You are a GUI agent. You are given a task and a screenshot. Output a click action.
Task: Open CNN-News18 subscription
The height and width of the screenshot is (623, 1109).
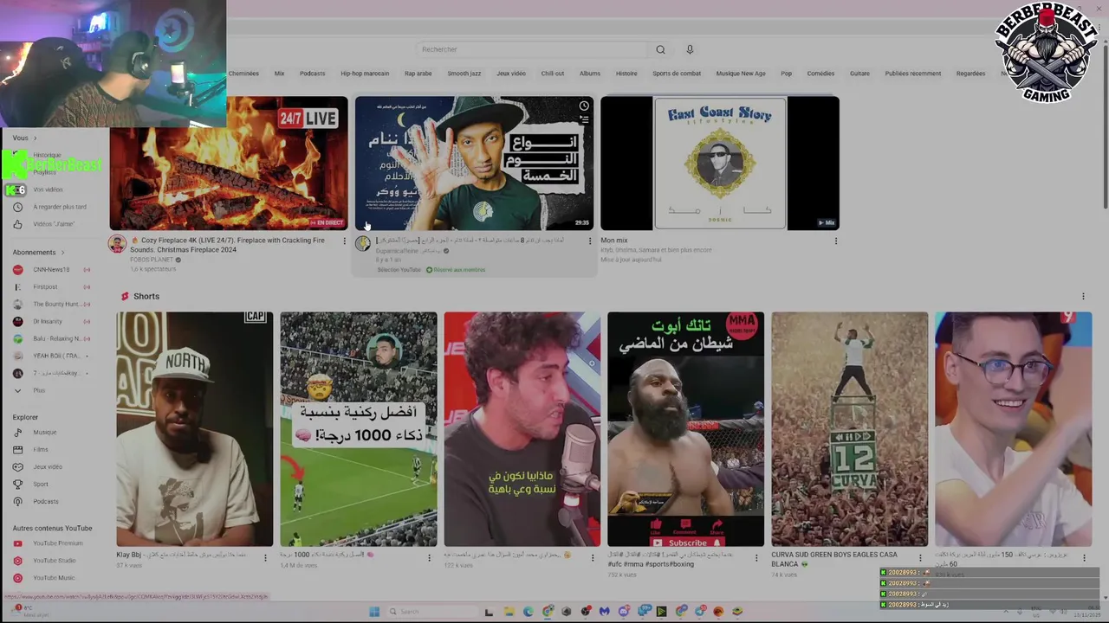(x=53, y=270)
